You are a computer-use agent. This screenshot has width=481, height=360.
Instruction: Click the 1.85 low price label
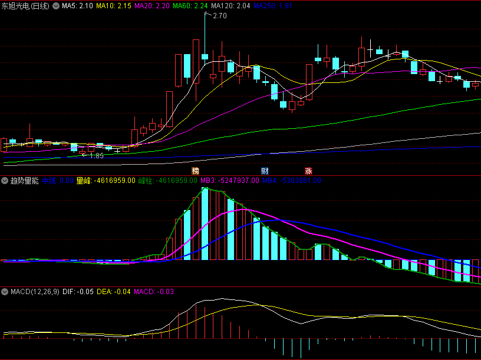[x=97, y=156]
